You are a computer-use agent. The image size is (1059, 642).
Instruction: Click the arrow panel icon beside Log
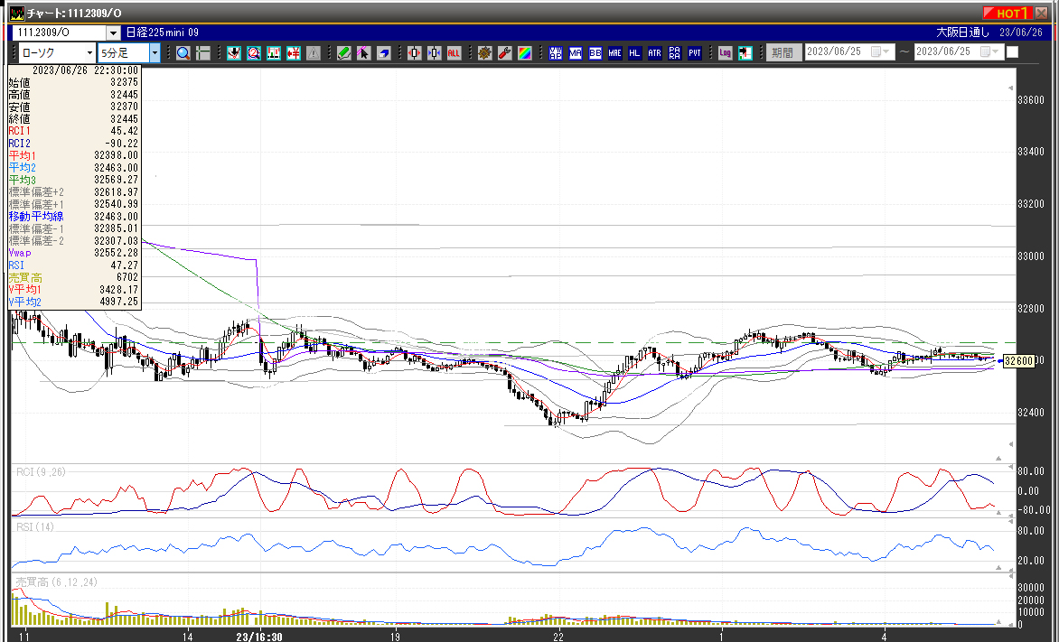[745, 53]
